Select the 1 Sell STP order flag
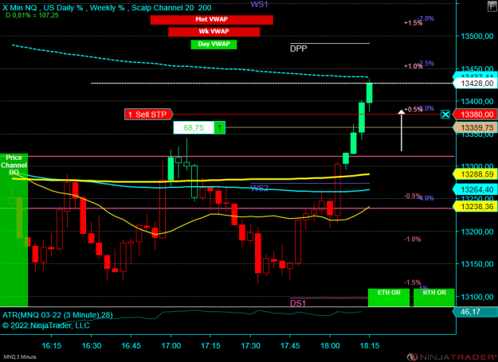Viewport: 498px width, 362px height. (x=148, y=115)
